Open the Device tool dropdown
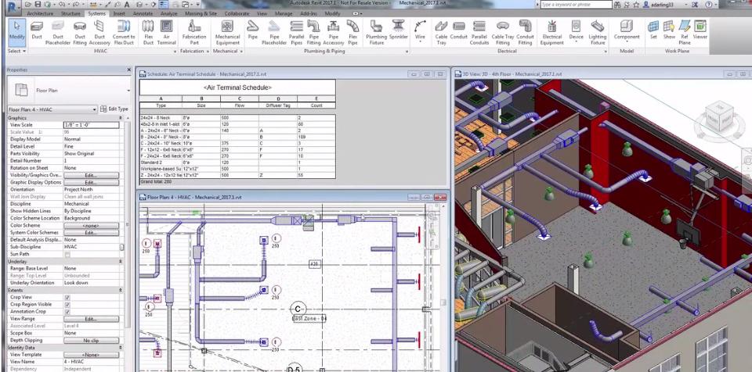The height and width of the screenshot is (372, 752). tap(576, 42)
